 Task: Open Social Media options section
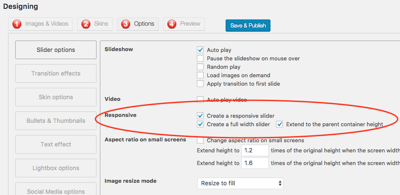(x=56, y=190)
